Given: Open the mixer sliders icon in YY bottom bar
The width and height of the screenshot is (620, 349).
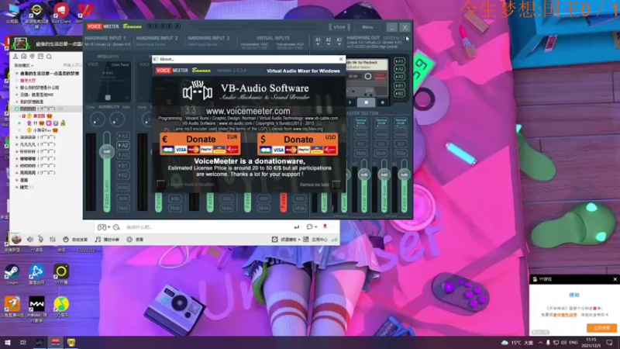Looking at the screenshot, I should pos(53,240).
